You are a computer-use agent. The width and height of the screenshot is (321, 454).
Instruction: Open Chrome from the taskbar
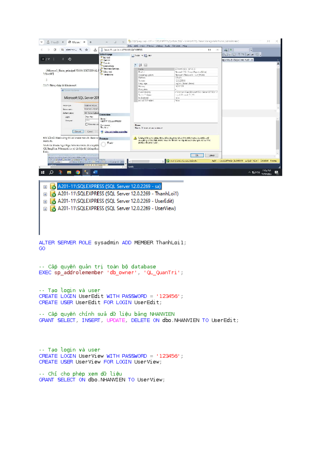click(x=78, y=172)
